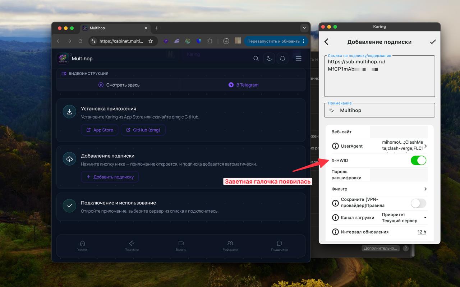This screenshot has height=287, width=460.
Task: Show info for Канал загрузки
Action: [x=335, y=218]
